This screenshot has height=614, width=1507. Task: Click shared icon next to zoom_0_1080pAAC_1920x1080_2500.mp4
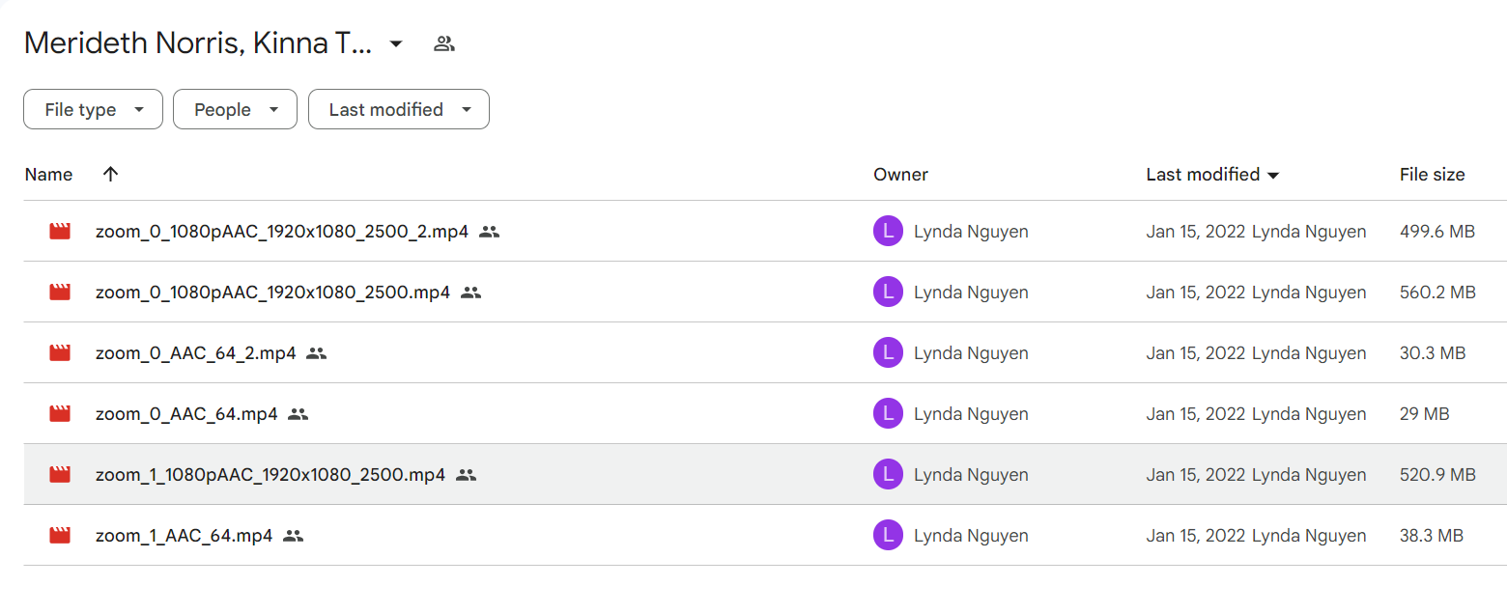470,293
